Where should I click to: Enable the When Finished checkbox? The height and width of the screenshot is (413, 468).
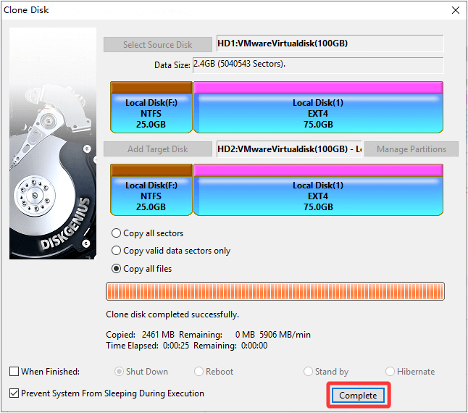pyautogui.click(x=14, y=372)
